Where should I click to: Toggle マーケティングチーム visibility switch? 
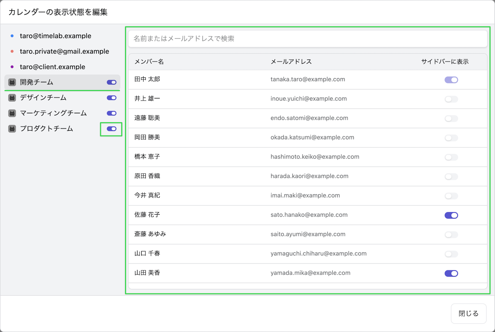[x=111, y=113]
